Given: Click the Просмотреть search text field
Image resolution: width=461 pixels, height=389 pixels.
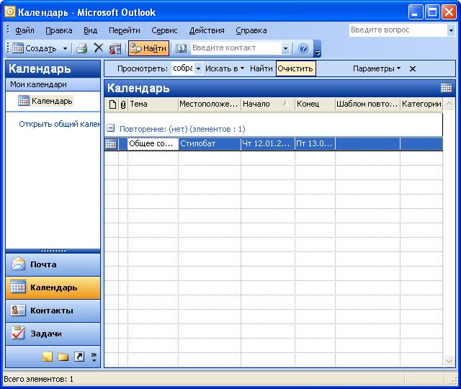Looking at the screenshot, I should click(182, 68).
